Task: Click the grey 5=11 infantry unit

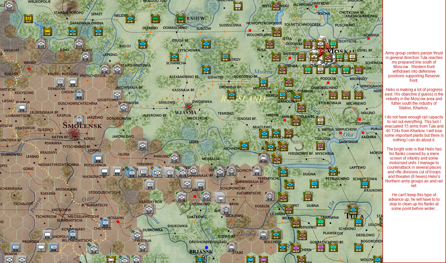Action: 79,44
